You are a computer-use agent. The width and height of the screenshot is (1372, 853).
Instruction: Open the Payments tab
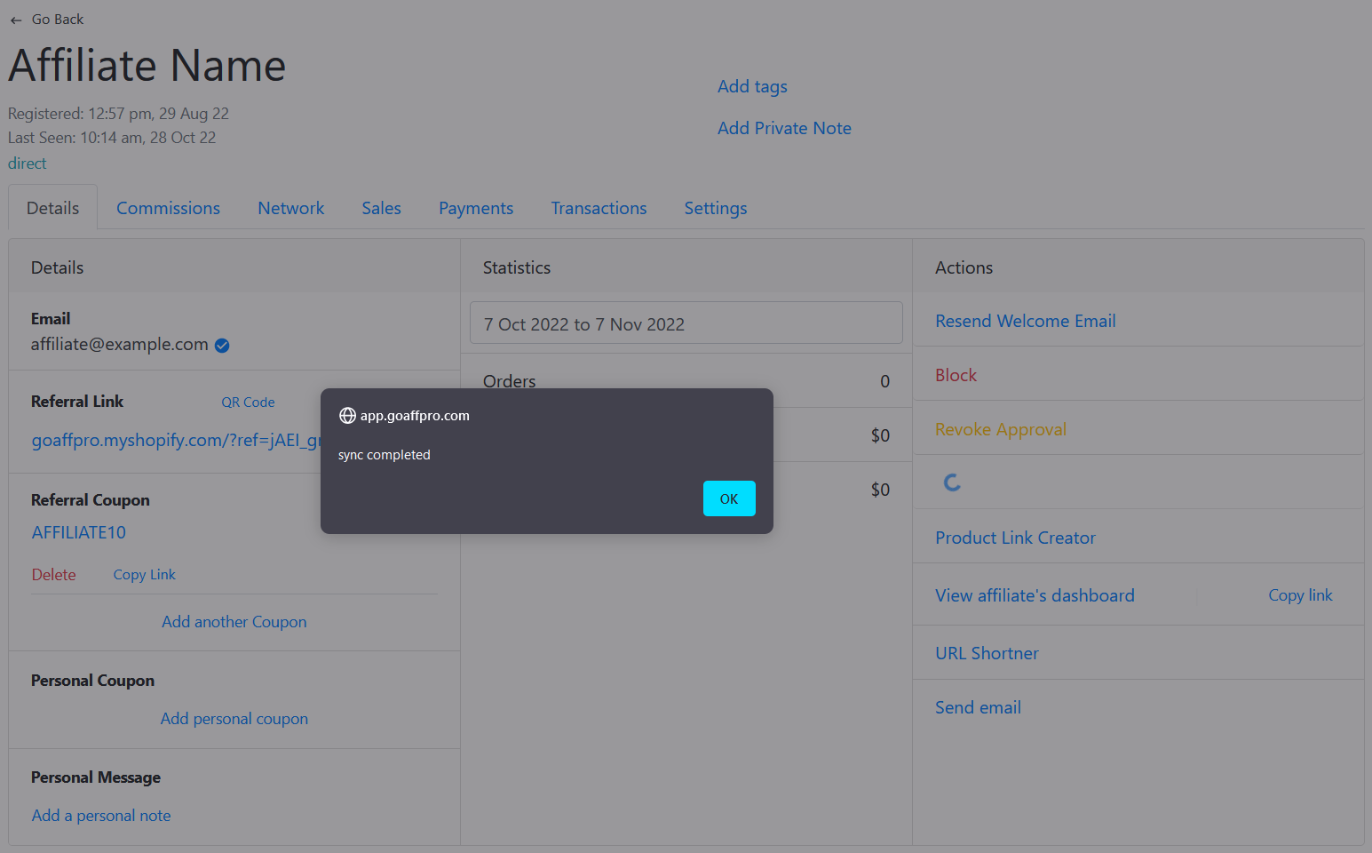tap(476, 208)
